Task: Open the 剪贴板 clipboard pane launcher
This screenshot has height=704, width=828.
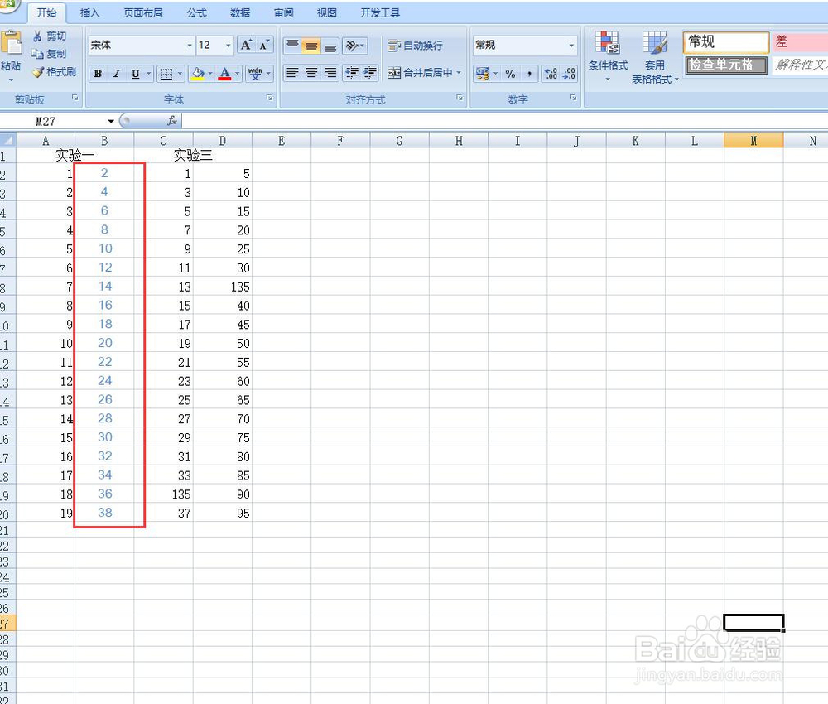Action: pos(75,98)
